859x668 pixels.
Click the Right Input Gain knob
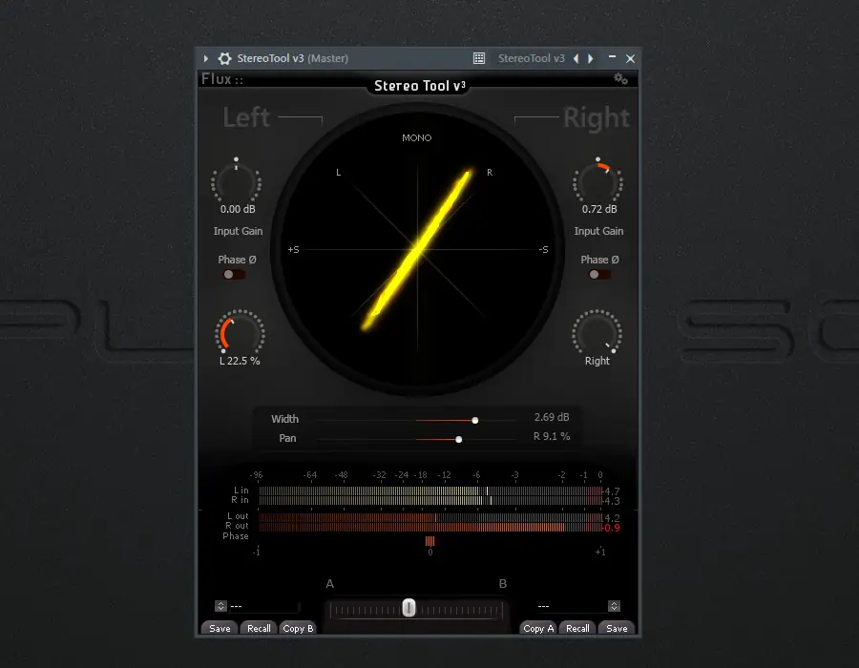597,182
